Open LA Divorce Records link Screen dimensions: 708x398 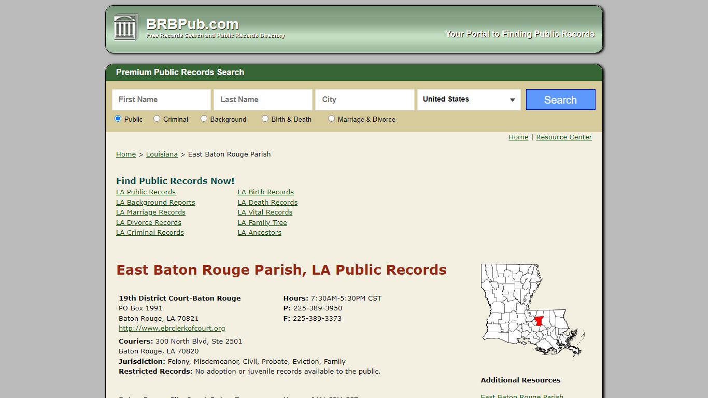coord(149,223)
